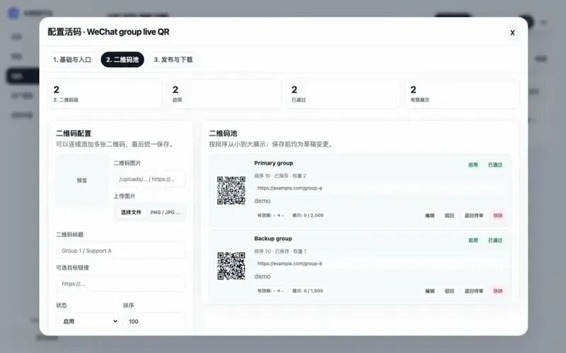Click the 二维码配置 section heading
Viewport: 566px width, 353px height.
(74, 133)
